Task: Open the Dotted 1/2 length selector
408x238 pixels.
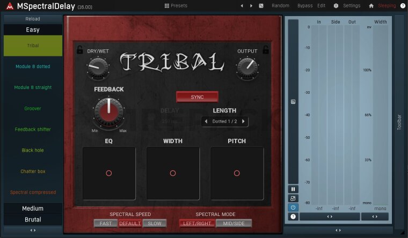Action: [x=224, y=122]
